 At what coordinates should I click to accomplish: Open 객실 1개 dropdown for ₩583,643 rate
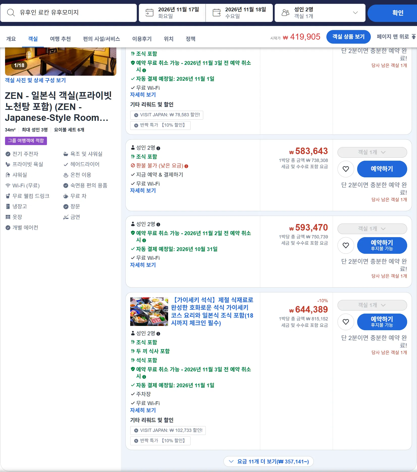(x=372, y=152)
